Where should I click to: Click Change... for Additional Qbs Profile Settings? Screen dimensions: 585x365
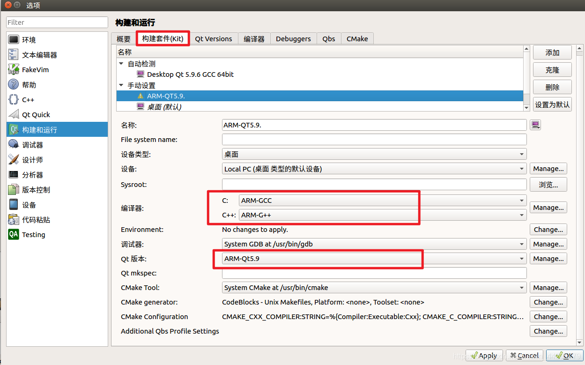tap(548, 331)
